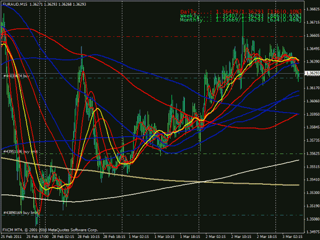Click the 3 Mar 02:15 time label
Image resolution: width=320 pixels, height=240 pixels.
click(x=292, y=237)
